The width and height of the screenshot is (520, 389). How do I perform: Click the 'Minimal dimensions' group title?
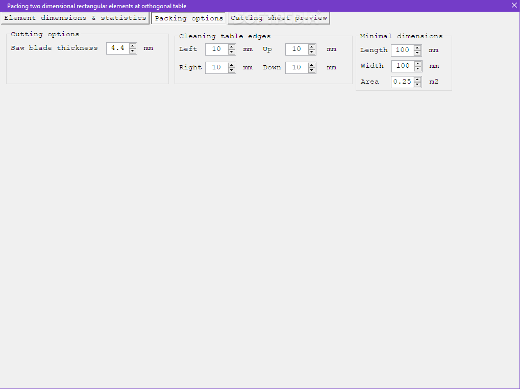point(401,36)
